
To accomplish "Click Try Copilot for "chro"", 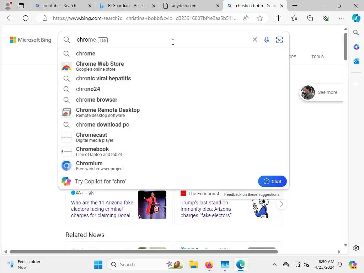I will click(101, 181).
